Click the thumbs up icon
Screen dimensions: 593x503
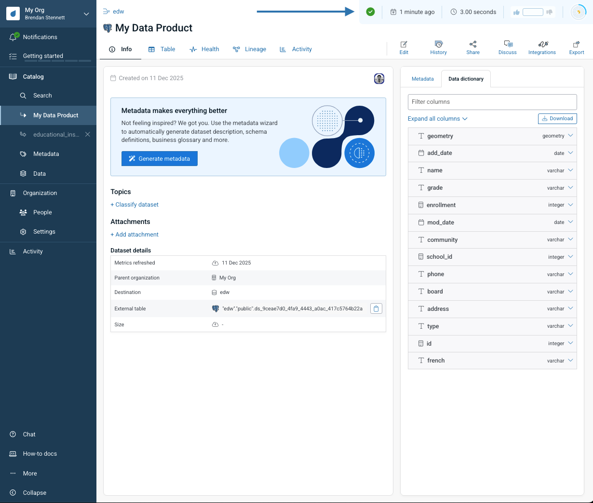point(516,12)
